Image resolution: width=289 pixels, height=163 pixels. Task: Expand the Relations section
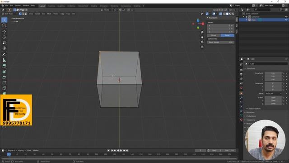click(x=250, y=112)
